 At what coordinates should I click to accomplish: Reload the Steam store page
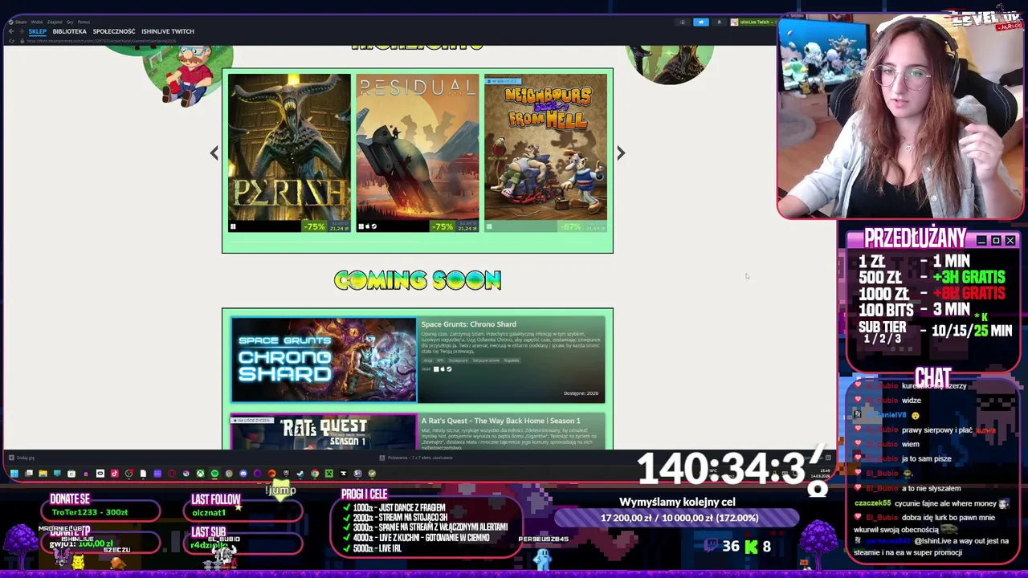(x=11, y=41)
